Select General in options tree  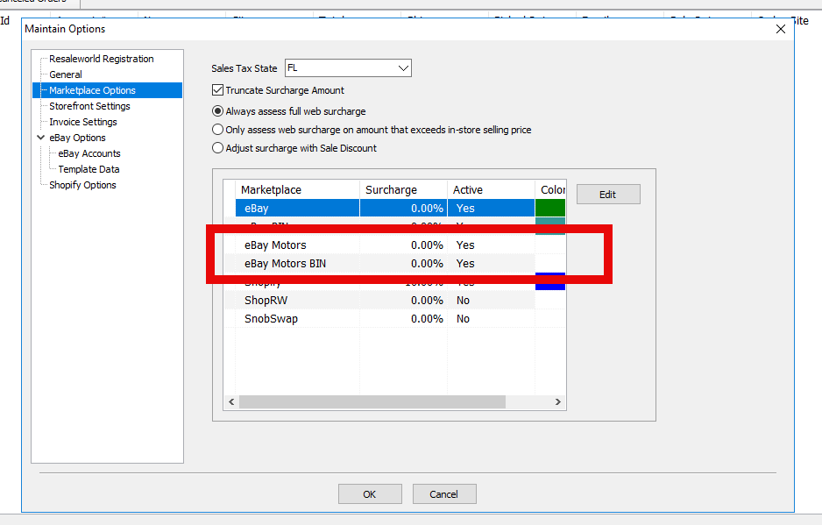[66, 74]
